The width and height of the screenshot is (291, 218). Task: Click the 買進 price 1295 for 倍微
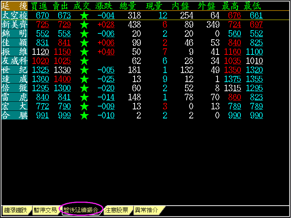(41, 88)
